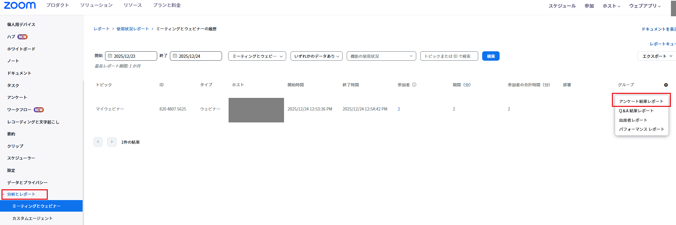
Task: Click participant count link 2
Action: tap(399, 109)
